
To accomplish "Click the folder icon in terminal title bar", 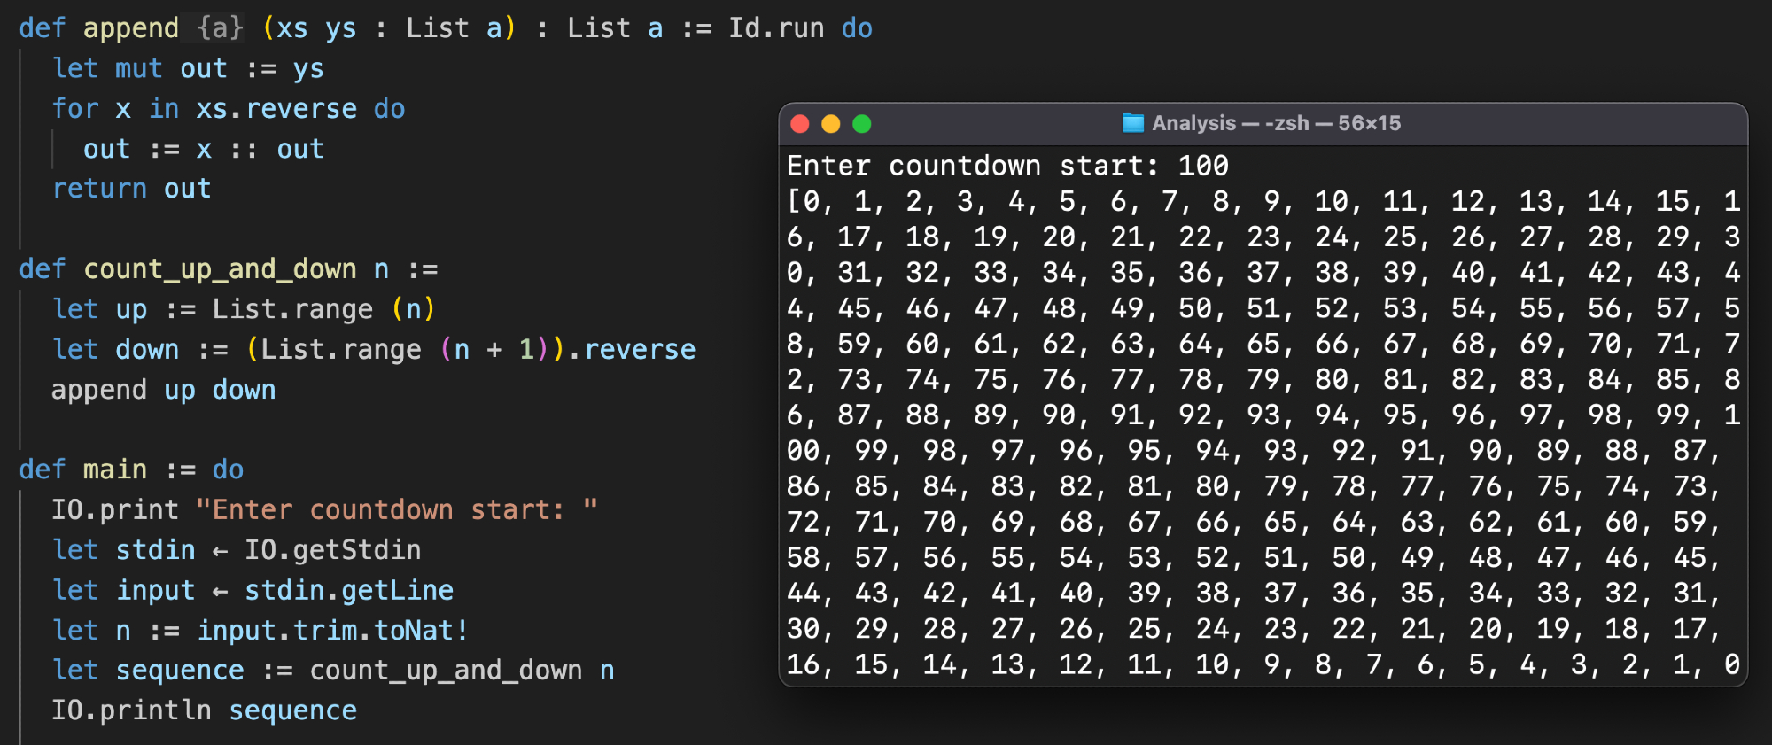I will (1132, 123).
